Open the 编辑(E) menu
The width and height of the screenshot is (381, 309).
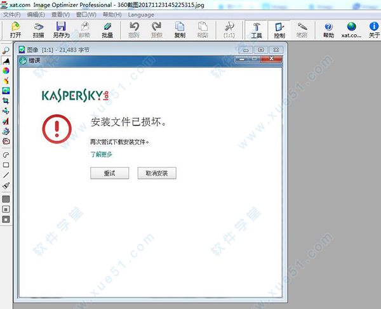pyautogui.click(x=36, y=15)
